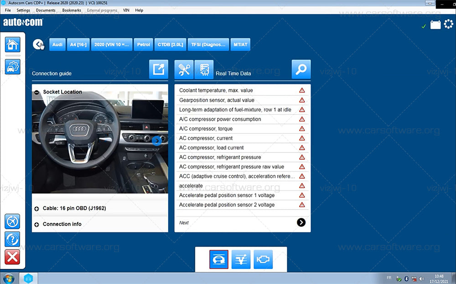The image size is (456, 284).
Task: Click warning icon for A/C compressor torque
Action: (302, 128)
